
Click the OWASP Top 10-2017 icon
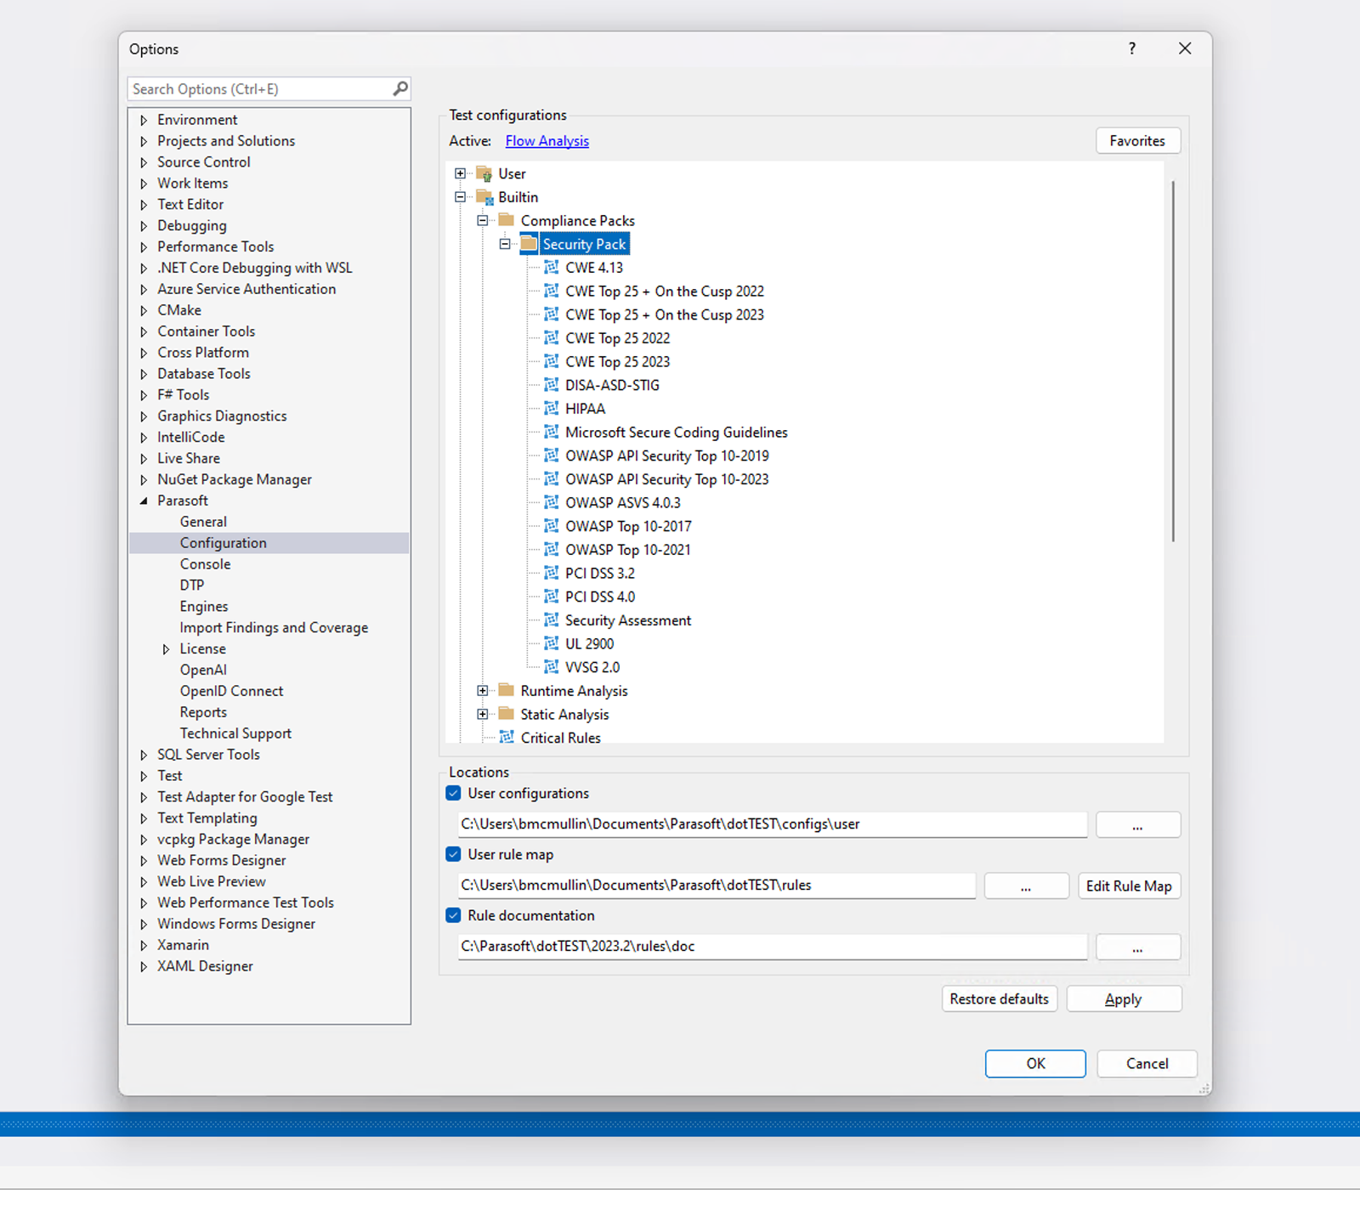(x=552, y=526)
